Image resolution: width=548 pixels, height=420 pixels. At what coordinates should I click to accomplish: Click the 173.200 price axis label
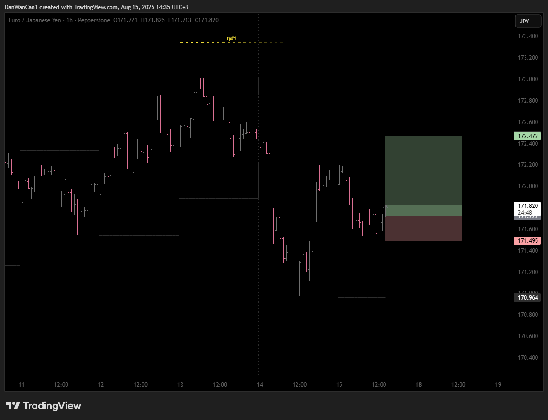528,58
